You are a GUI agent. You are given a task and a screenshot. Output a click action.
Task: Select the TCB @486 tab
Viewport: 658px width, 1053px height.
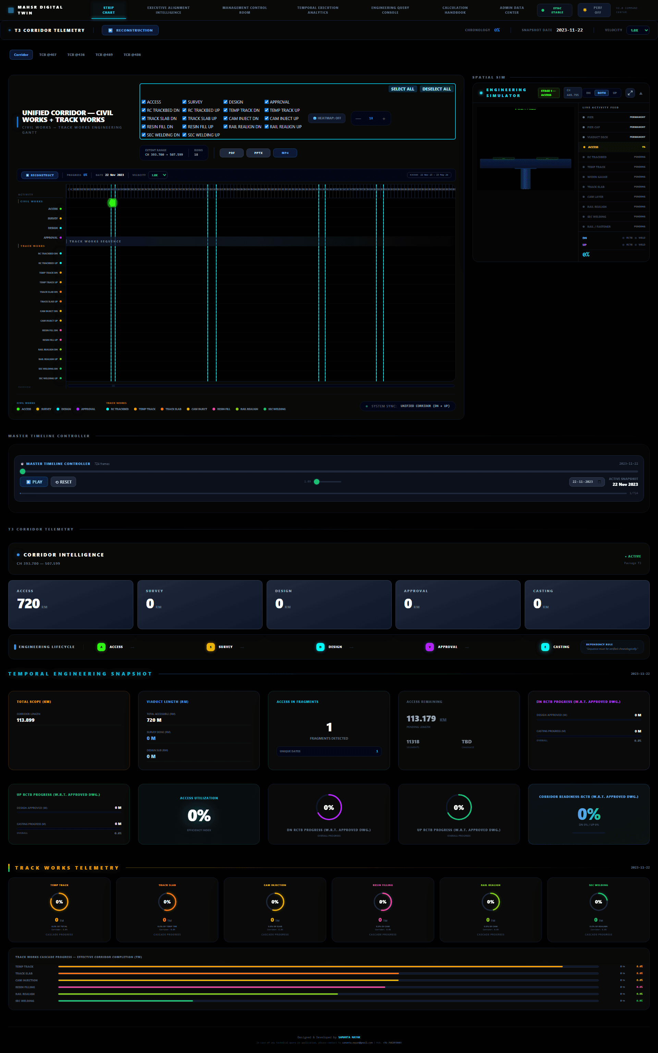(132, 55)
